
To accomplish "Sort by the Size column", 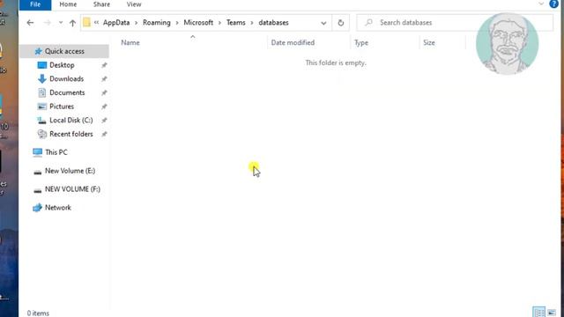I will [x=429, y=42].
